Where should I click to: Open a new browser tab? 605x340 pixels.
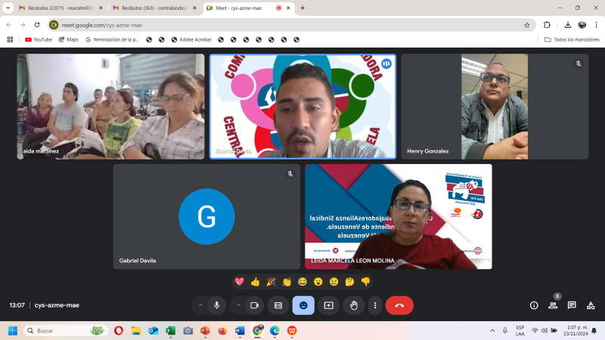302,8
